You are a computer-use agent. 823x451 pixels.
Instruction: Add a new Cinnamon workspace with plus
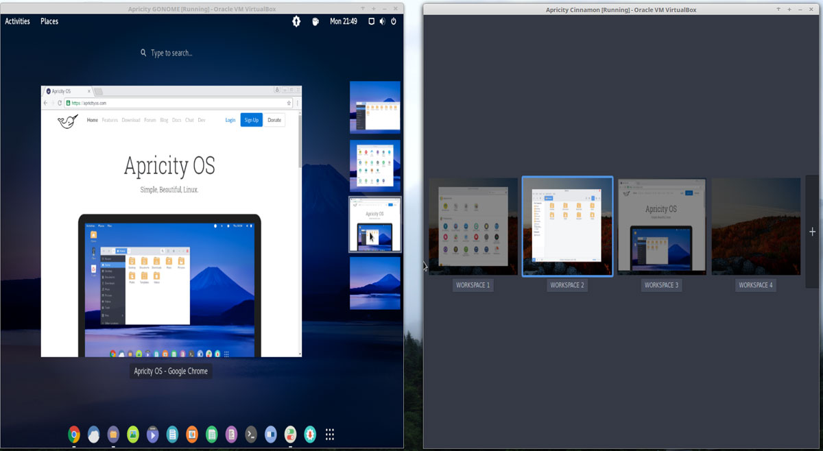pos(812,232)
